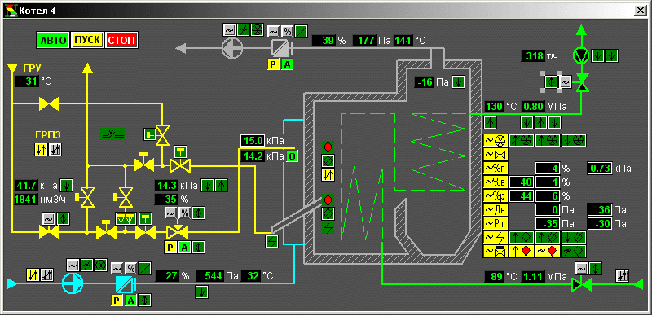Click the % button above the exhaust damper
The height and width of the screenshot is (316, 652).
pos(287,31)
